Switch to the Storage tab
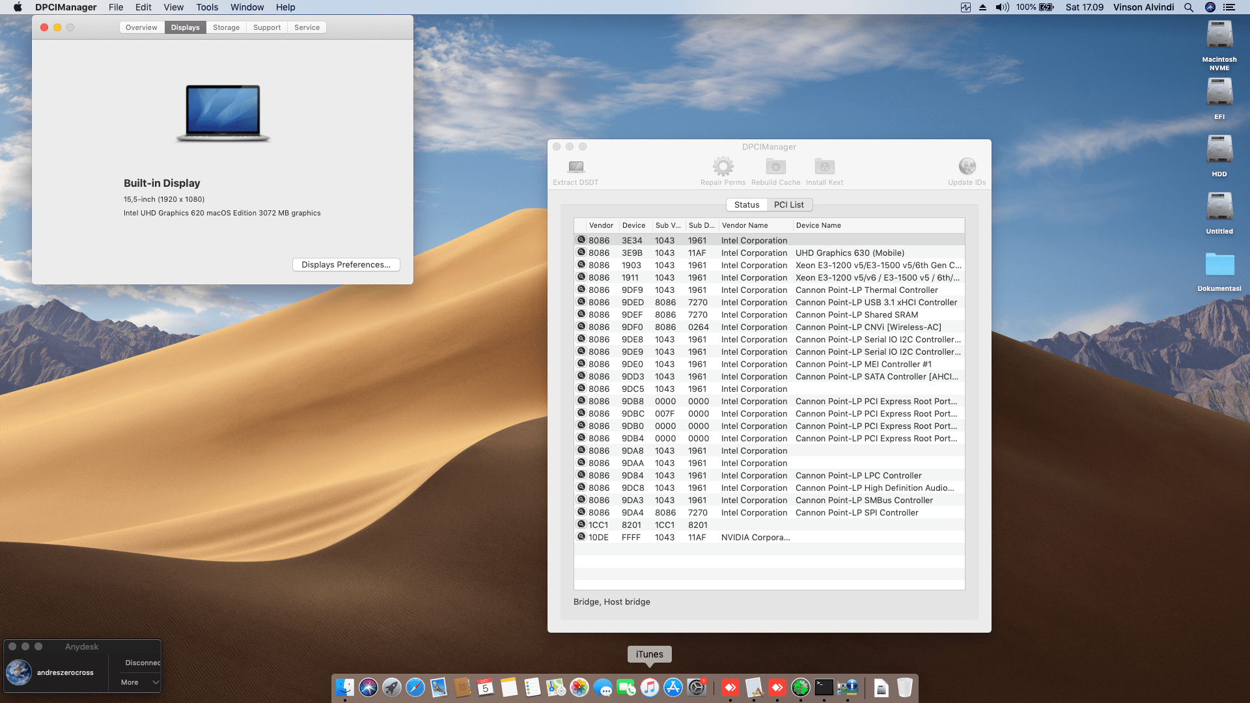 pyautogui.click(x=226, y=27)
